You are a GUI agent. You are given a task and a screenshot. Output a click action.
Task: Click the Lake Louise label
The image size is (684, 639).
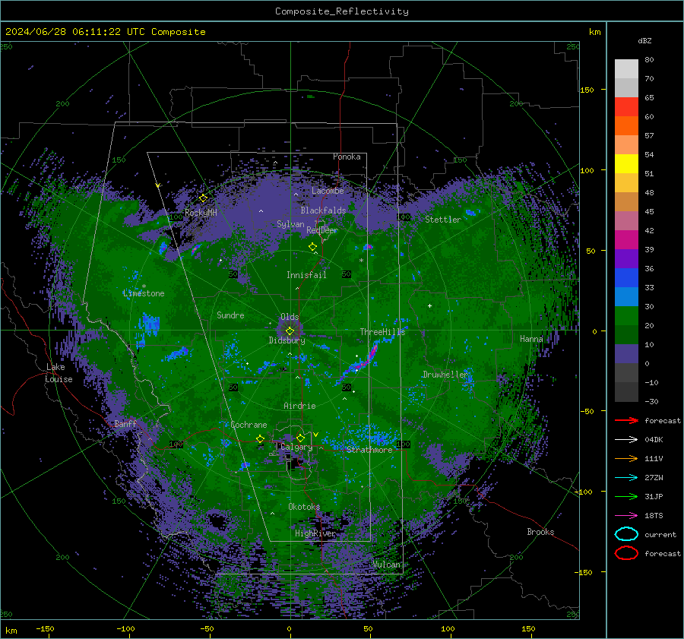[59, 373]
